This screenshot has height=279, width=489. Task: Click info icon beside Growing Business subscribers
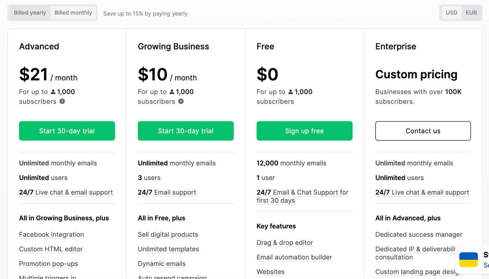181,101
